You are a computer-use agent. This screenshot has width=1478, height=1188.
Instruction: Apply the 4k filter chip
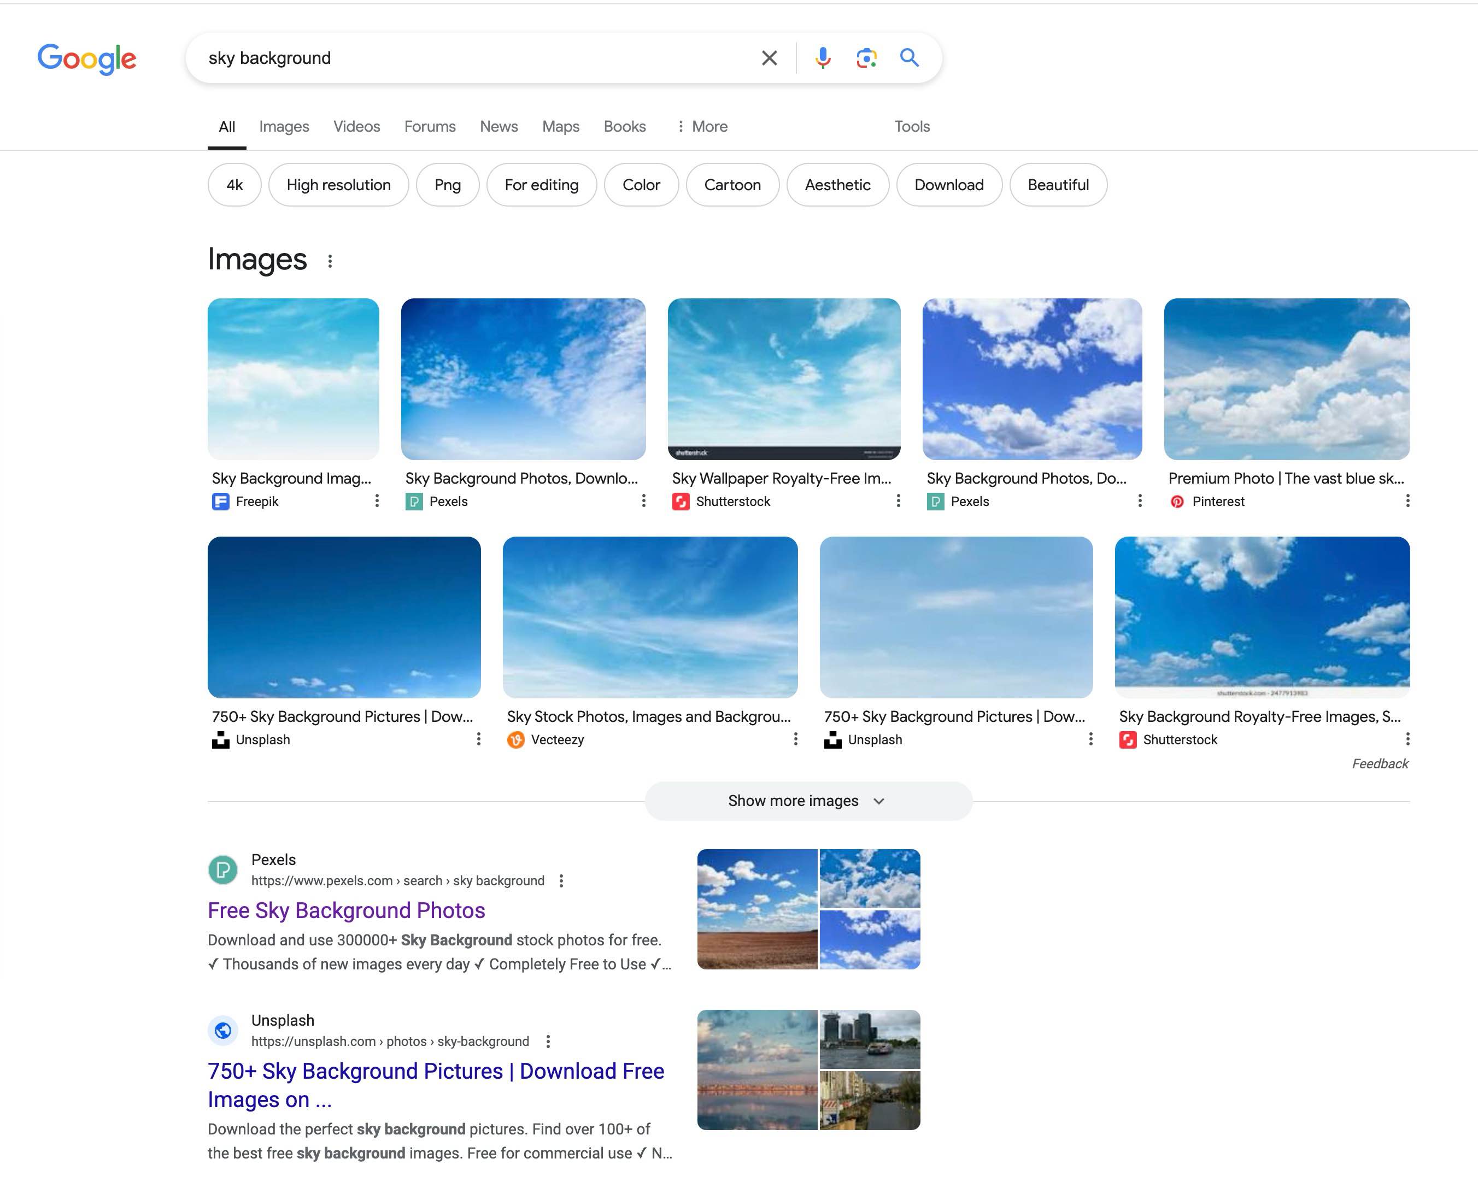(234, 185)
